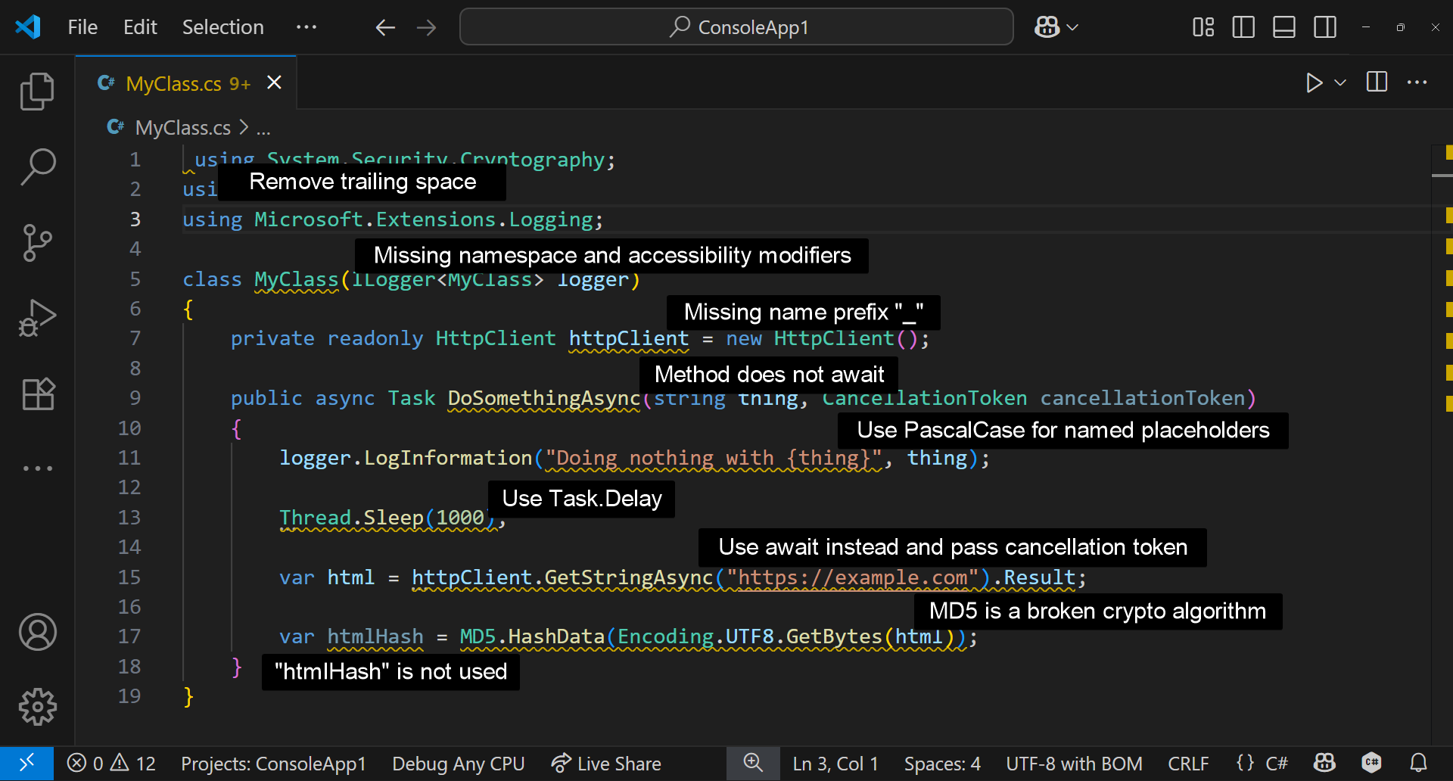Click Ln 3, Col 1 position indicator
Screen dimensions: 1453x781
tap(835, 764)
